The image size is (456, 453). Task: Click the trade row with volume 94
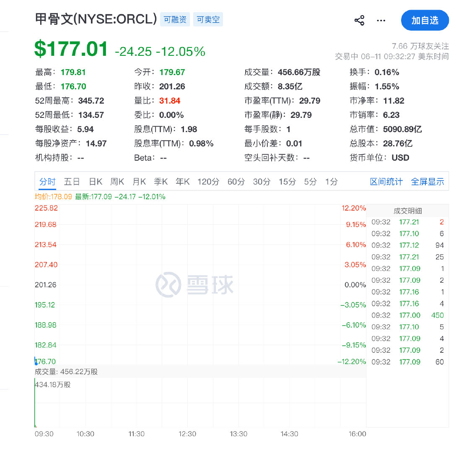tap(407, 245)
